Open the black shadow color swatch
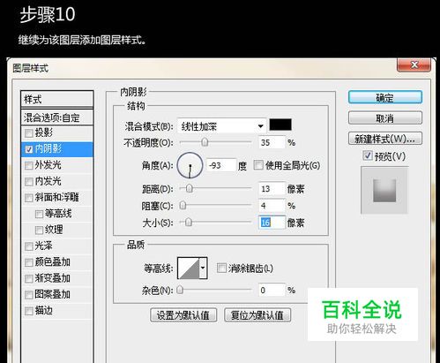Image resolution: width=440 pixels, height=363 pixels. (280, 125)
